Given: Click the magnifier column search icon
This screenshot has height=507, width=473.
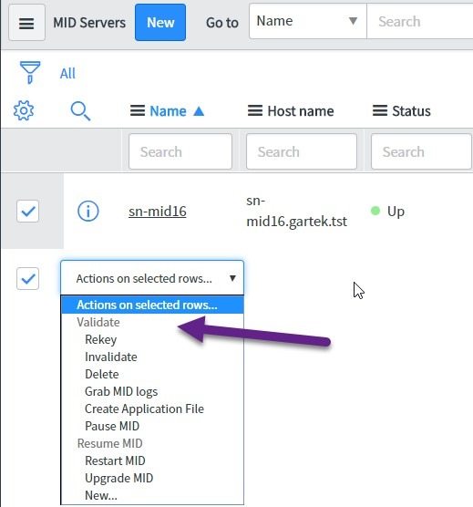Looking at the screenshot, I should pos(80,111).
